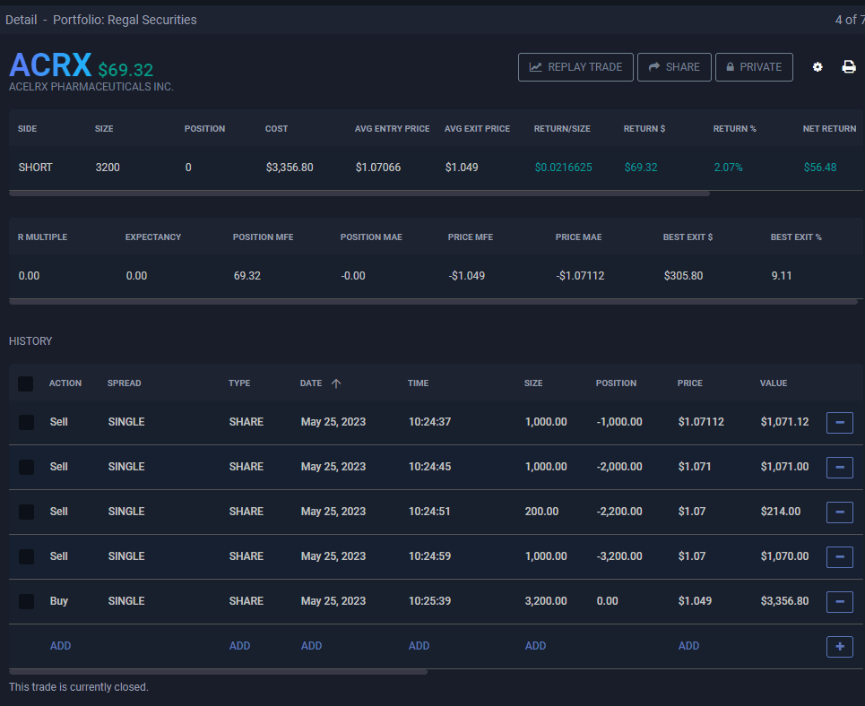Click ADD under the Price column
Screen dimensions: 865x706
click(x=688, y=646)
